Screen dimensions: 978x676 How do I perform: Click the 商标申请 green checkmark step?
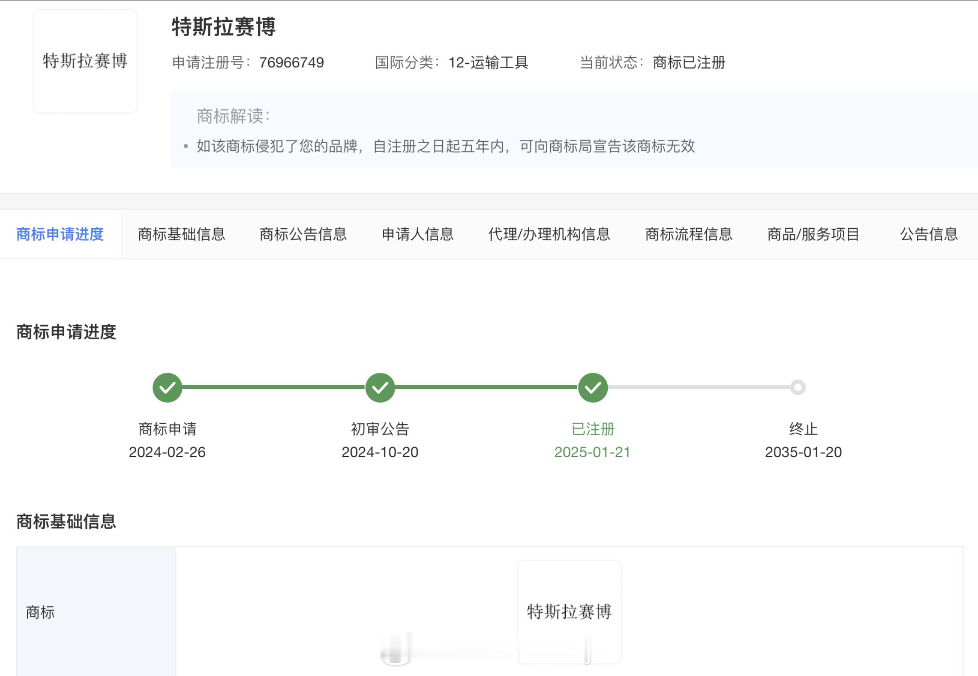coord(167,387)
